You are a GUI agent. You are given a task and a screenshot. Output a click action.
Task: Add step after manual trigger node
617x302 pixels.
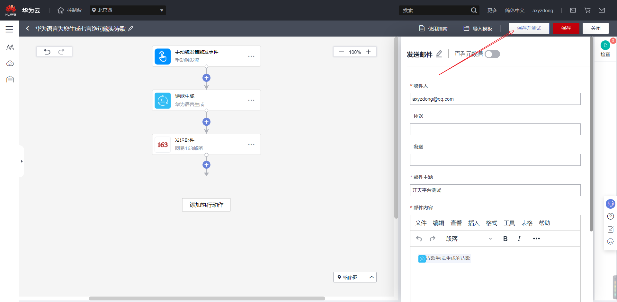[206, 78]
